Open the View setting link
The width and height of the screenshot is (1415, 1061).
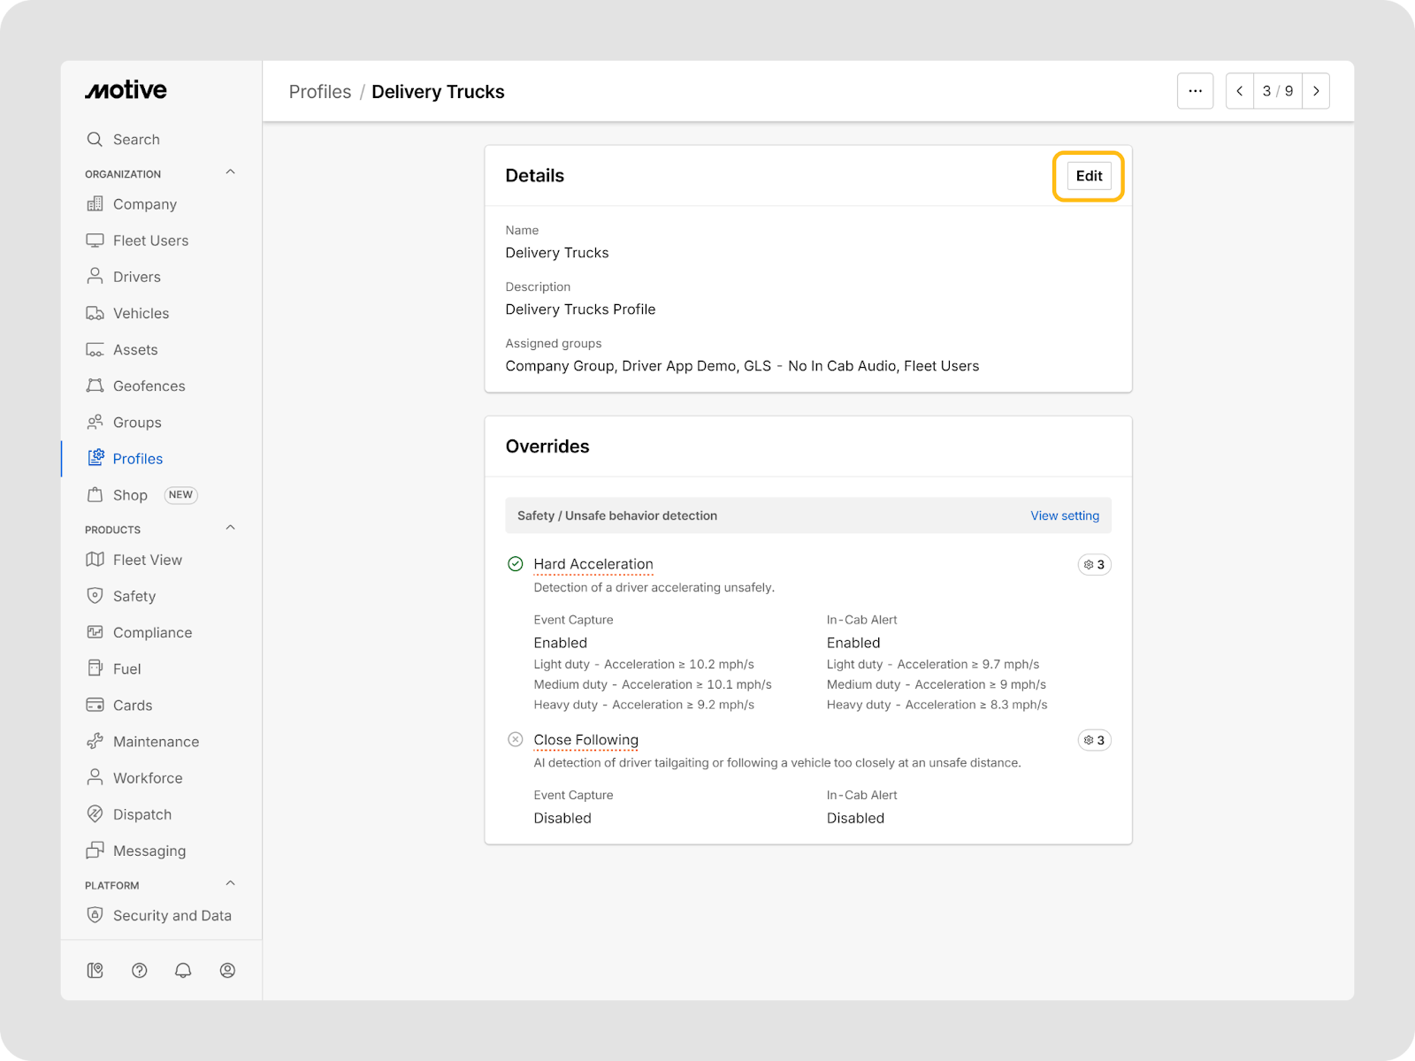pos(1064,515)
